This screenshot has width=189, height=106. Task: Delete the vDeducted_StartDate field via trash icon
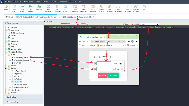tap(31, 57)
